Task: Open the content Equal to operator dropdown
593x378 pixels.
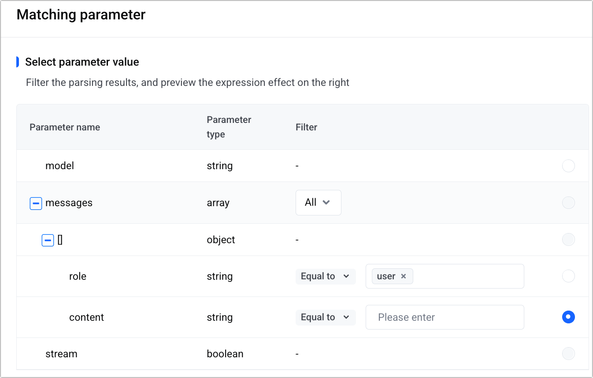Action: click(x=325, y=318)
